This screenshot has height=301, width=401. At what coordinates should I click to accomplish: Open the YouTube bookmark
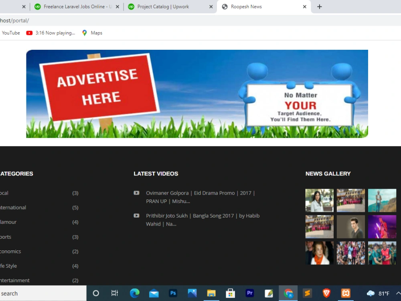click(11, 33)
